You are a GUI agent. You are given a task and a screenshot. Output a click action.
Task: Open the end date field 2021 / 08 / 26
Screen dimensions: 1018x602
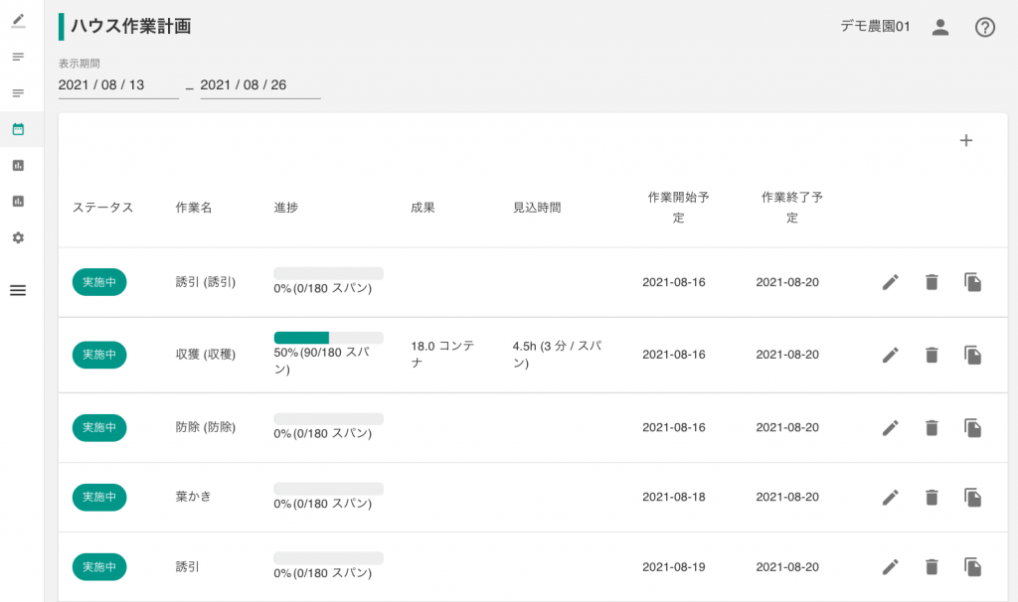(x=259, y=85)
